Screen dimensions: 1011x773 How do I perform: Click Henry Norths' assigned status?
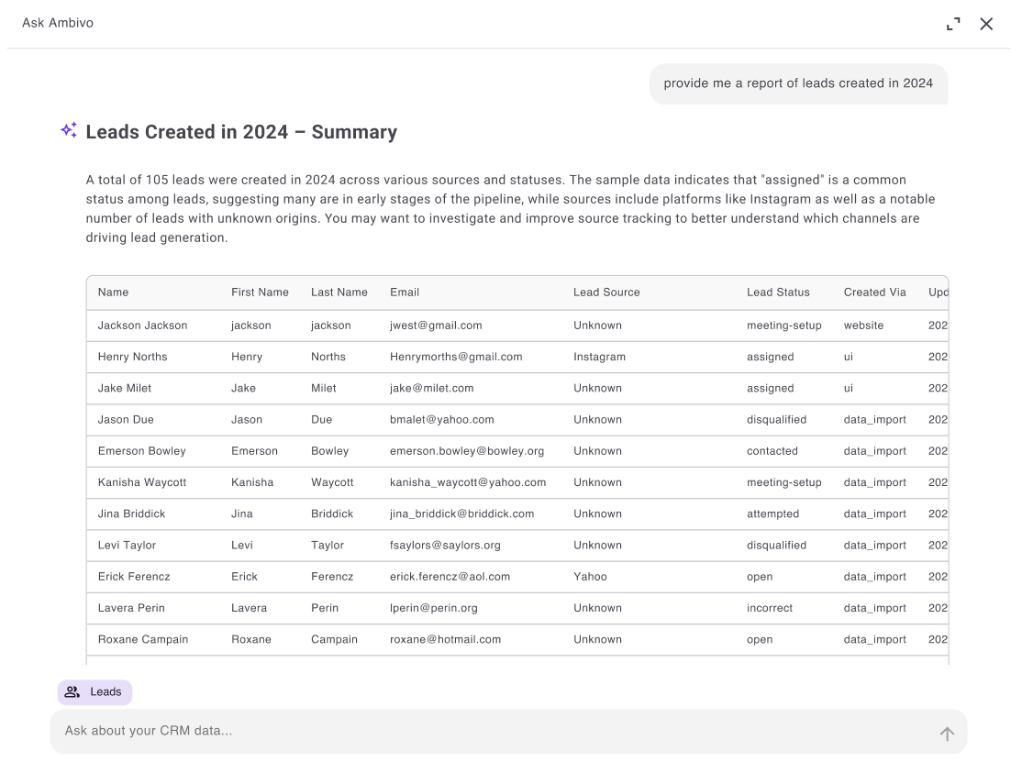click(771, 358)
